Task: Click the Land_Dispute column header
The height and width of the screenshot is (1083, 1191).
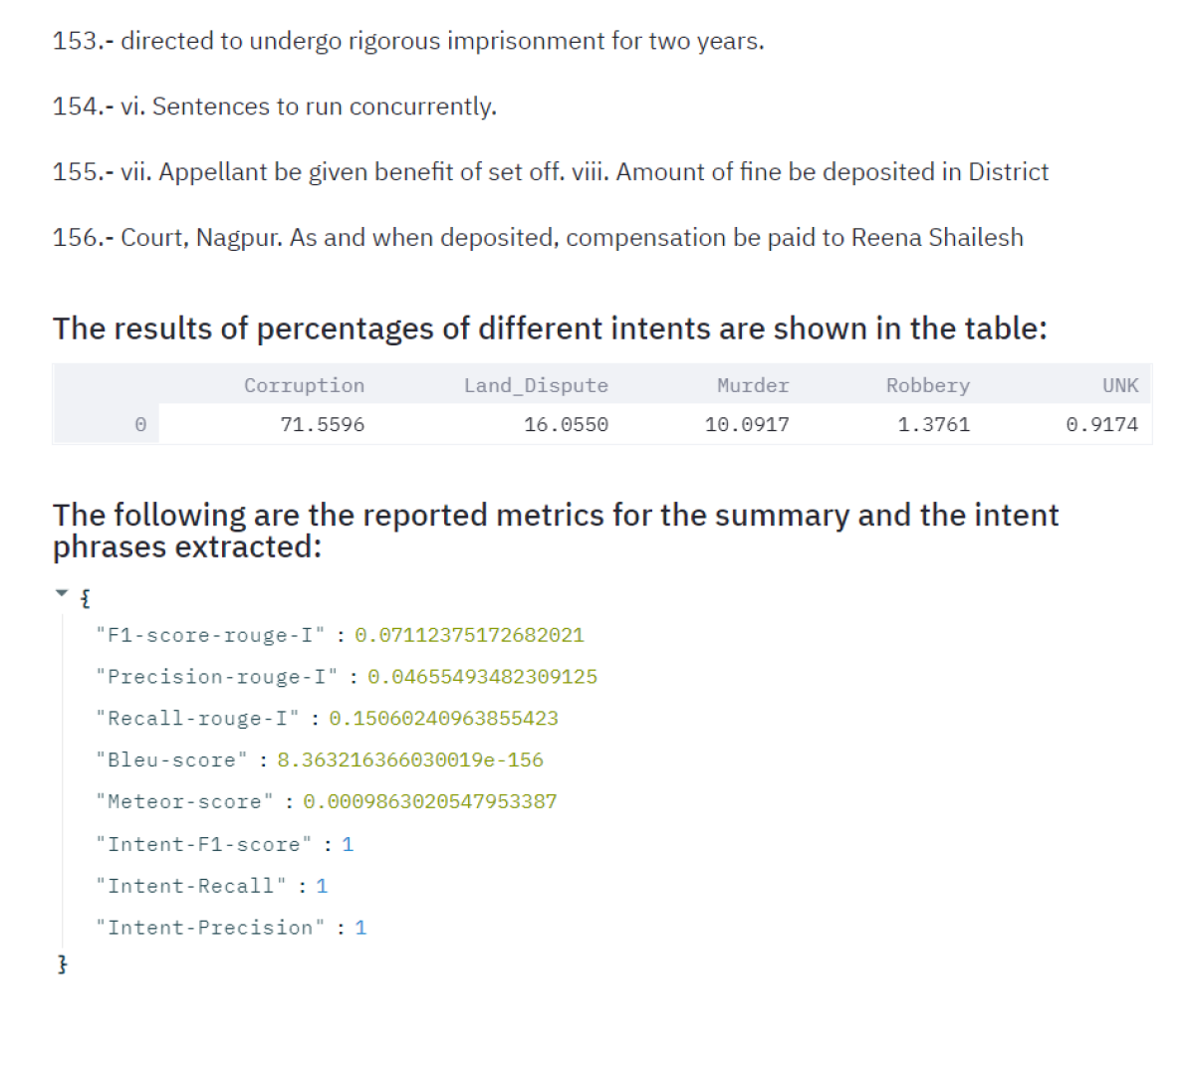Action: coord(536,385)
